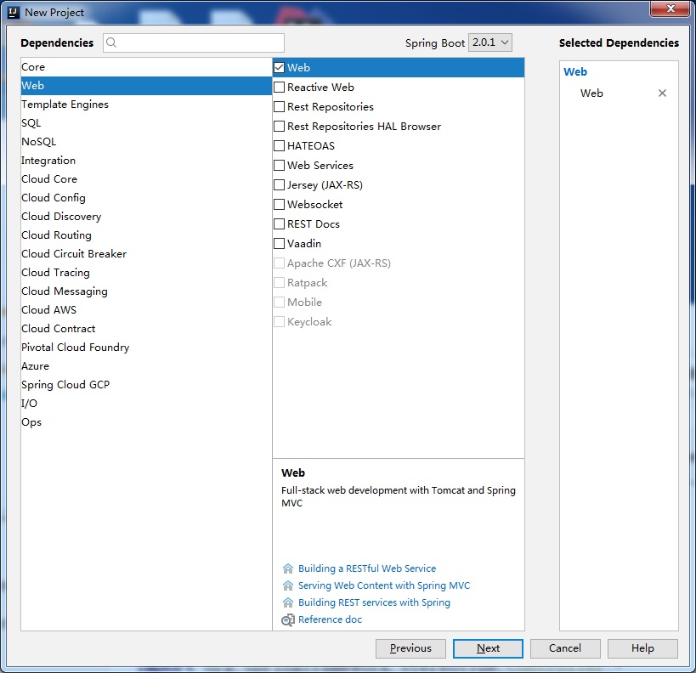Enable the Reactive Web checkbox

pyautogui.click(x=280, y=87)
